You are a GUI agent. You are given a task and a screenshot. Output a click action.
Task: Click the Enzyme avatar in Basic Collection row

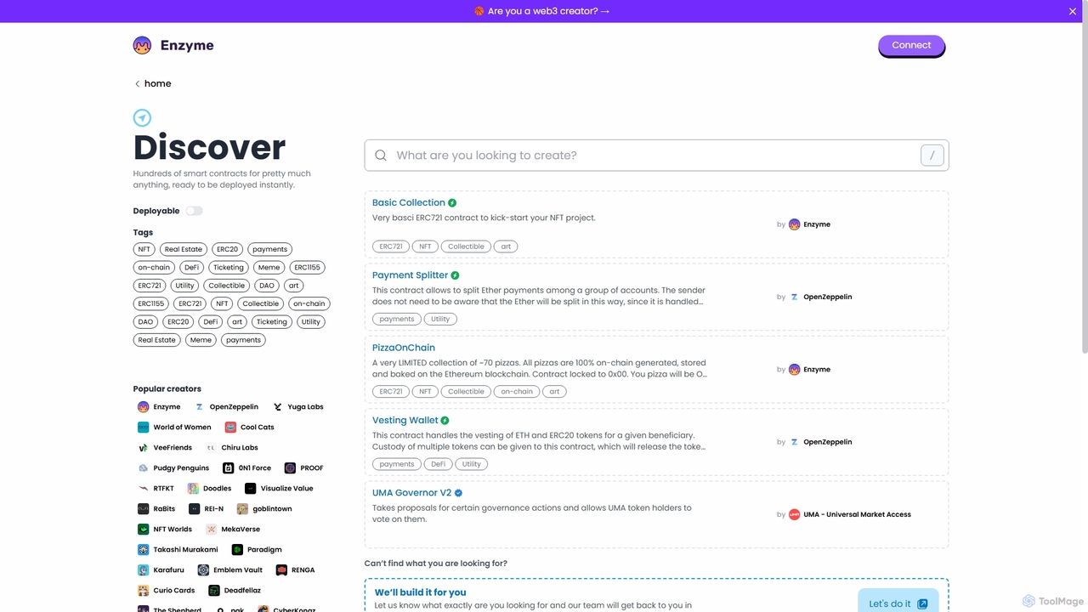pyautogui.click(x=794, y=224)
